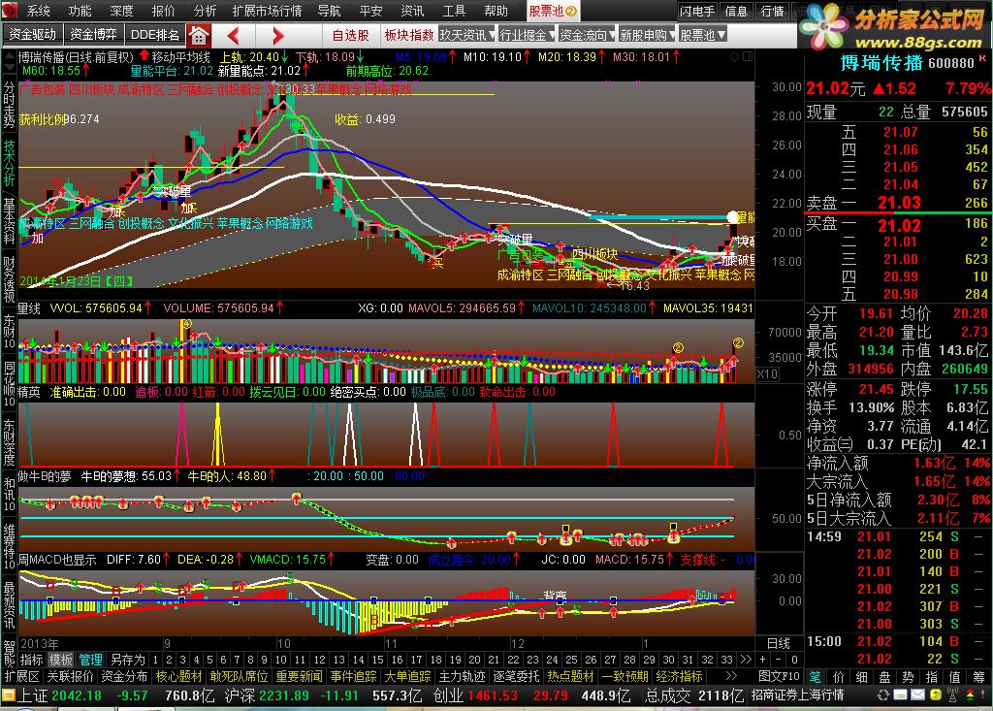Open the 扩展市场行情 menu
The image size is (993, 711).
pyautogui.click(x=267, y=11)
